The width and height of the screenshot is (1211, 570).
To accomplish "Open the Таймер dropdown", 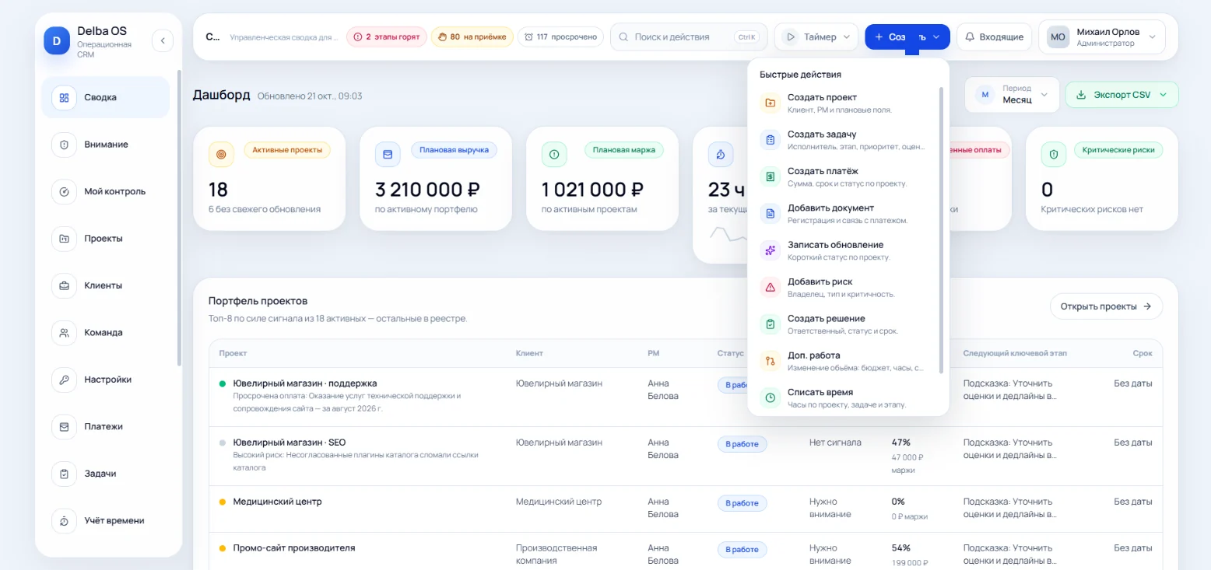I will tap(816, 37).
